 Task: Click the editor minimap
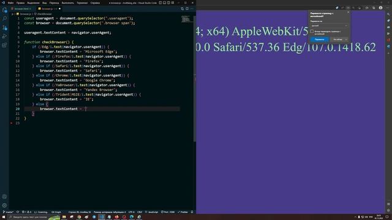(x=187, y=19)
